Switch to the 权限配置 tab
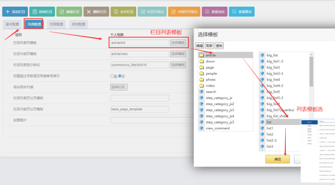The height and width of the screenshot is (185, 335). 56,24
